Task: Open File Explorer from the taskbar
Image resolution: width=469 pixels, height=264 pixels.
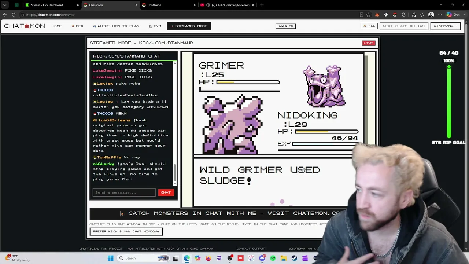Action: click(x=284, y=258)
